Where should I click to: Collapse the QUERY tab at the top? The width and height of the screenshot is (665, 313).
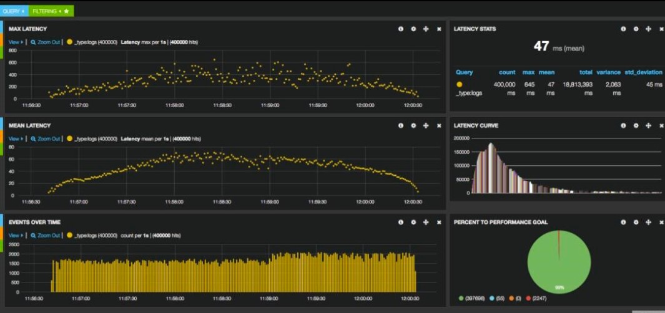(12, 11)
